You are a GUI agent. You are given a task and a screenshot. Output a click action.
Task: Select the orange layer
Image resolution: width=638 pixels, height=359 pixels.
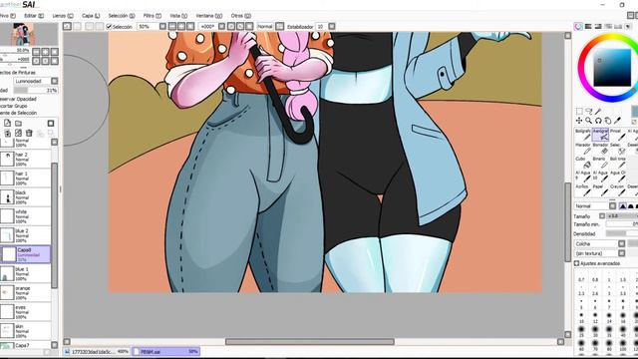click(25, 292)
